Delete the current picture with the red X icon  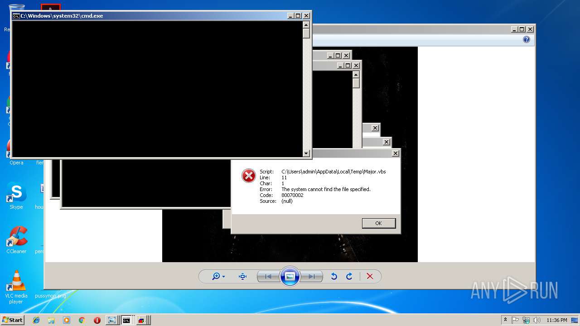[370, 276]
